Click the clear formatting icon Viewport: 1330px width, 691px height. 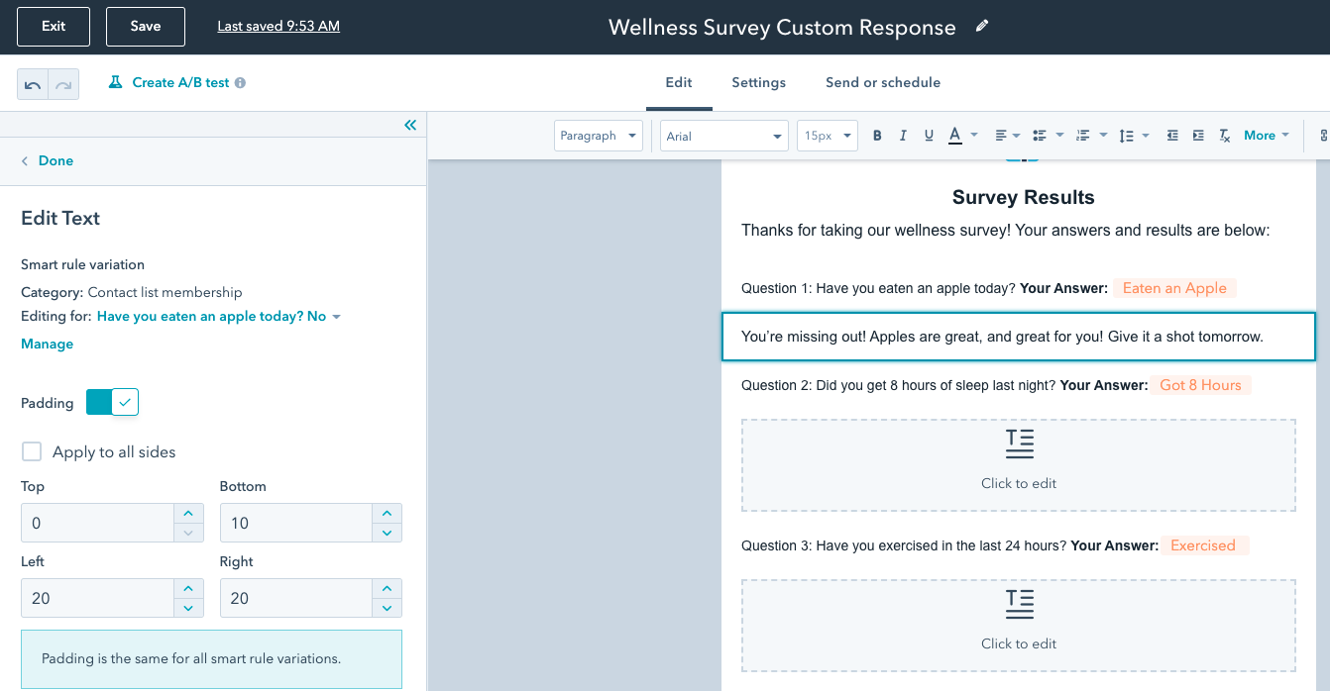(1225, 136)
